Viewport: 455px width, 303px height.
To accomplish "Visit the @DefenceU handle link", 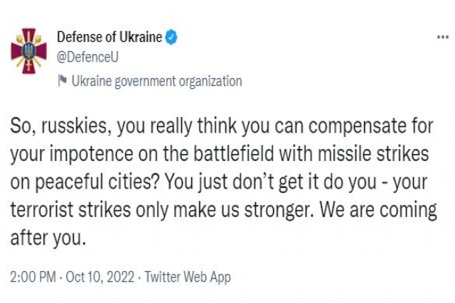I will [x=87, y=57].
